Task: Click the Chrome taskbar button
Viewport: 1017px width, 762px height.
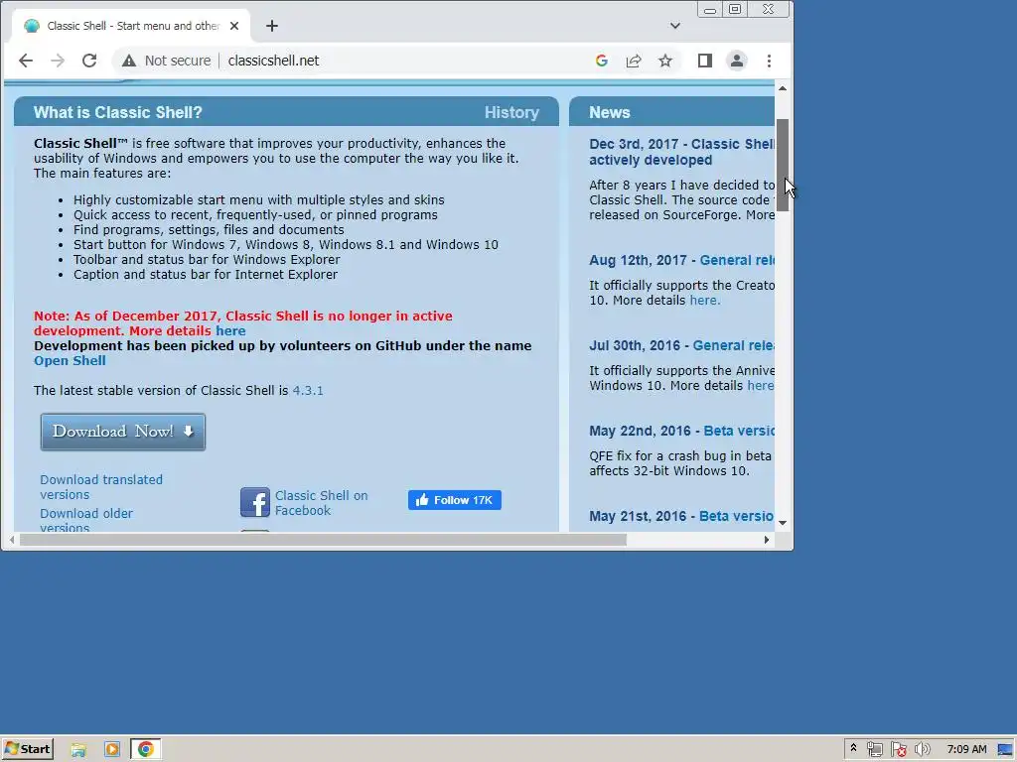Action: [x=146, y=750]
